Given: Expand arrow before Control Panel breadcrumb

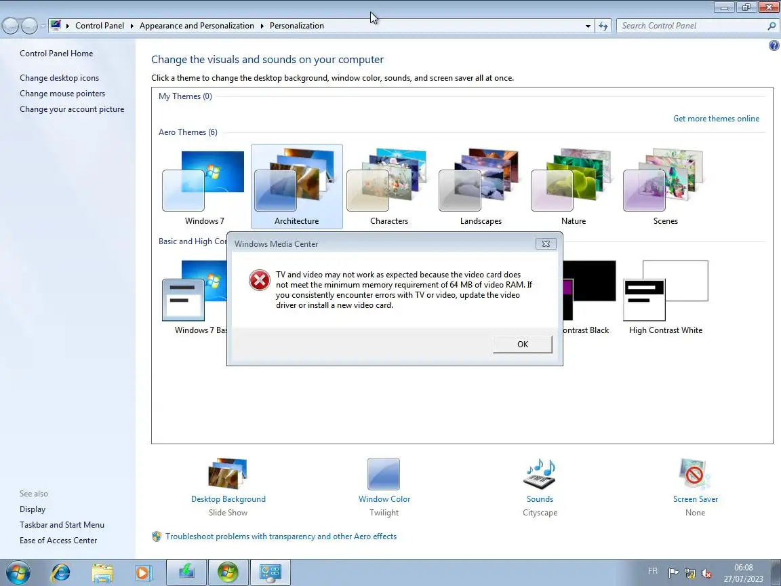Looking at the screenshot, I should [68, 26].
